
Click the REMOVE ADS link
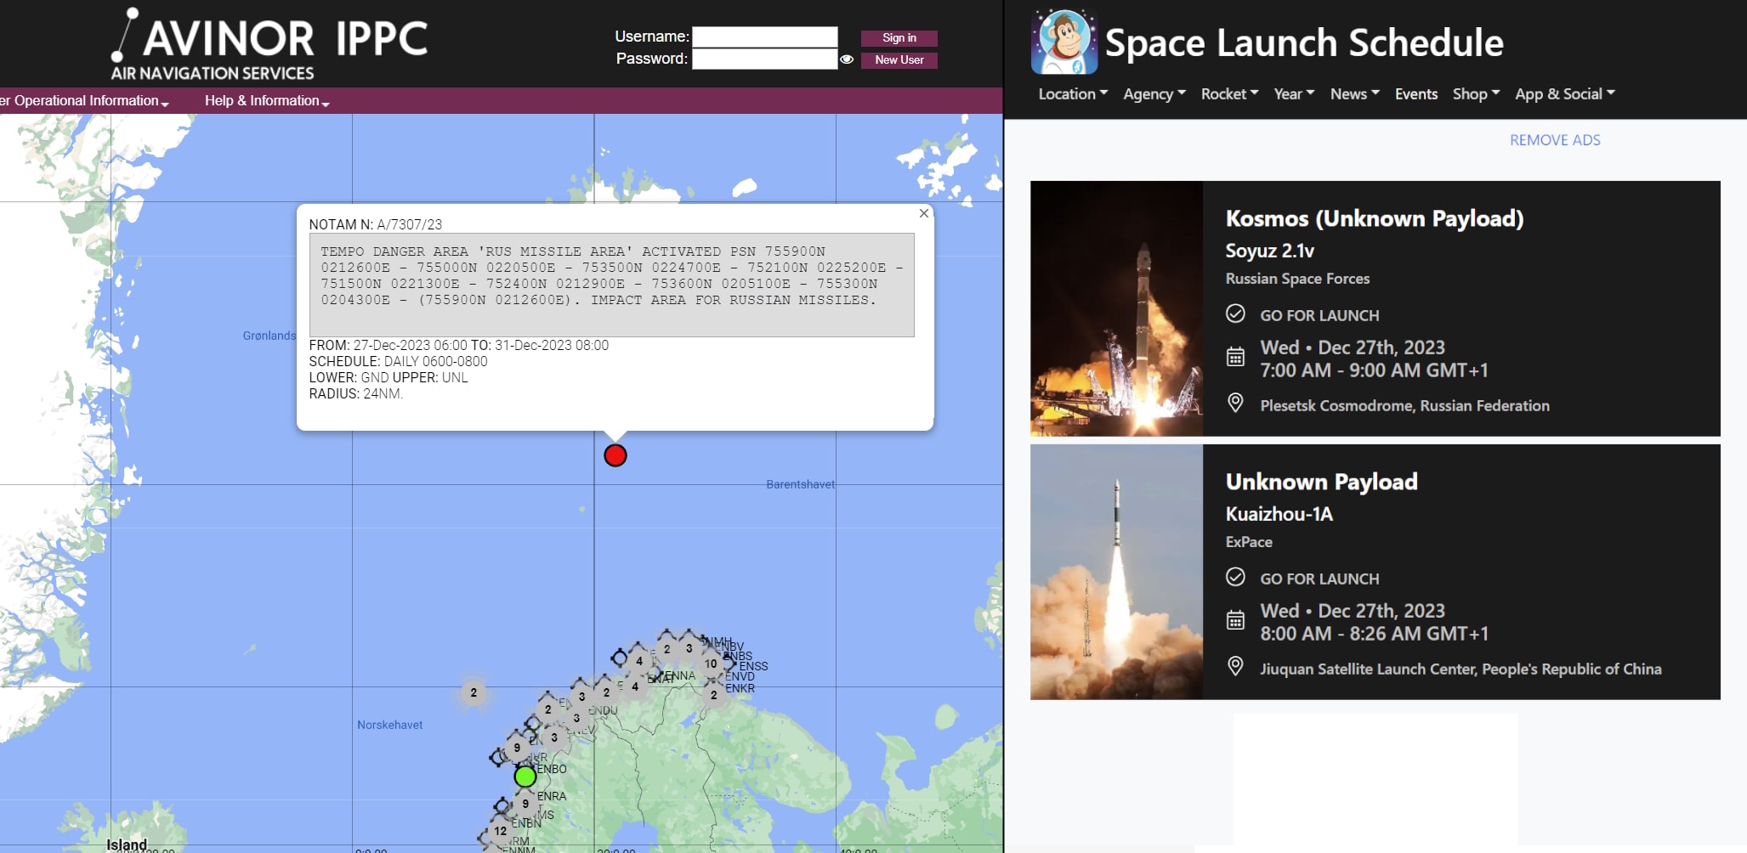1554,140
